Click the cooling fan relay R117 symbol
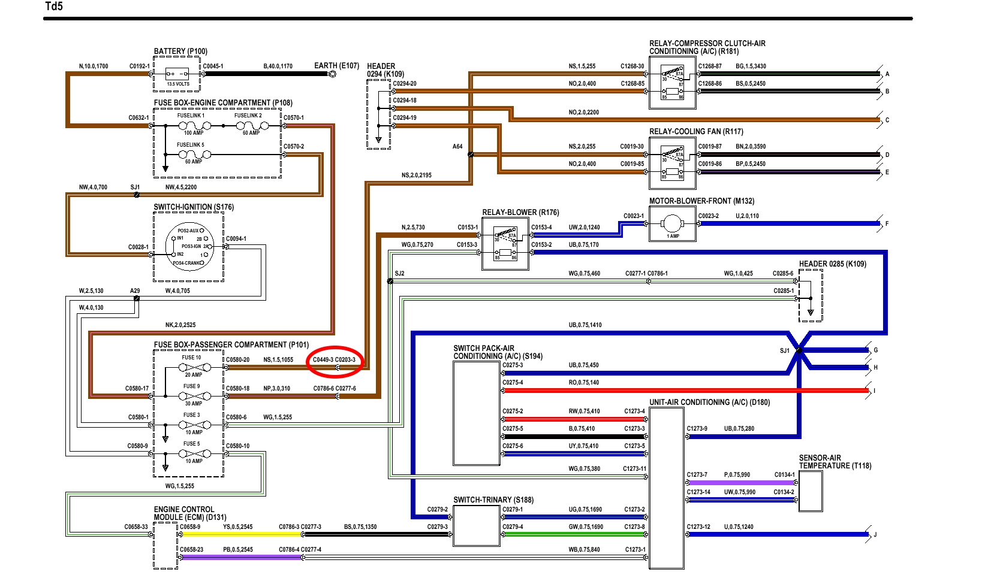985x587 pixels. 672,164
